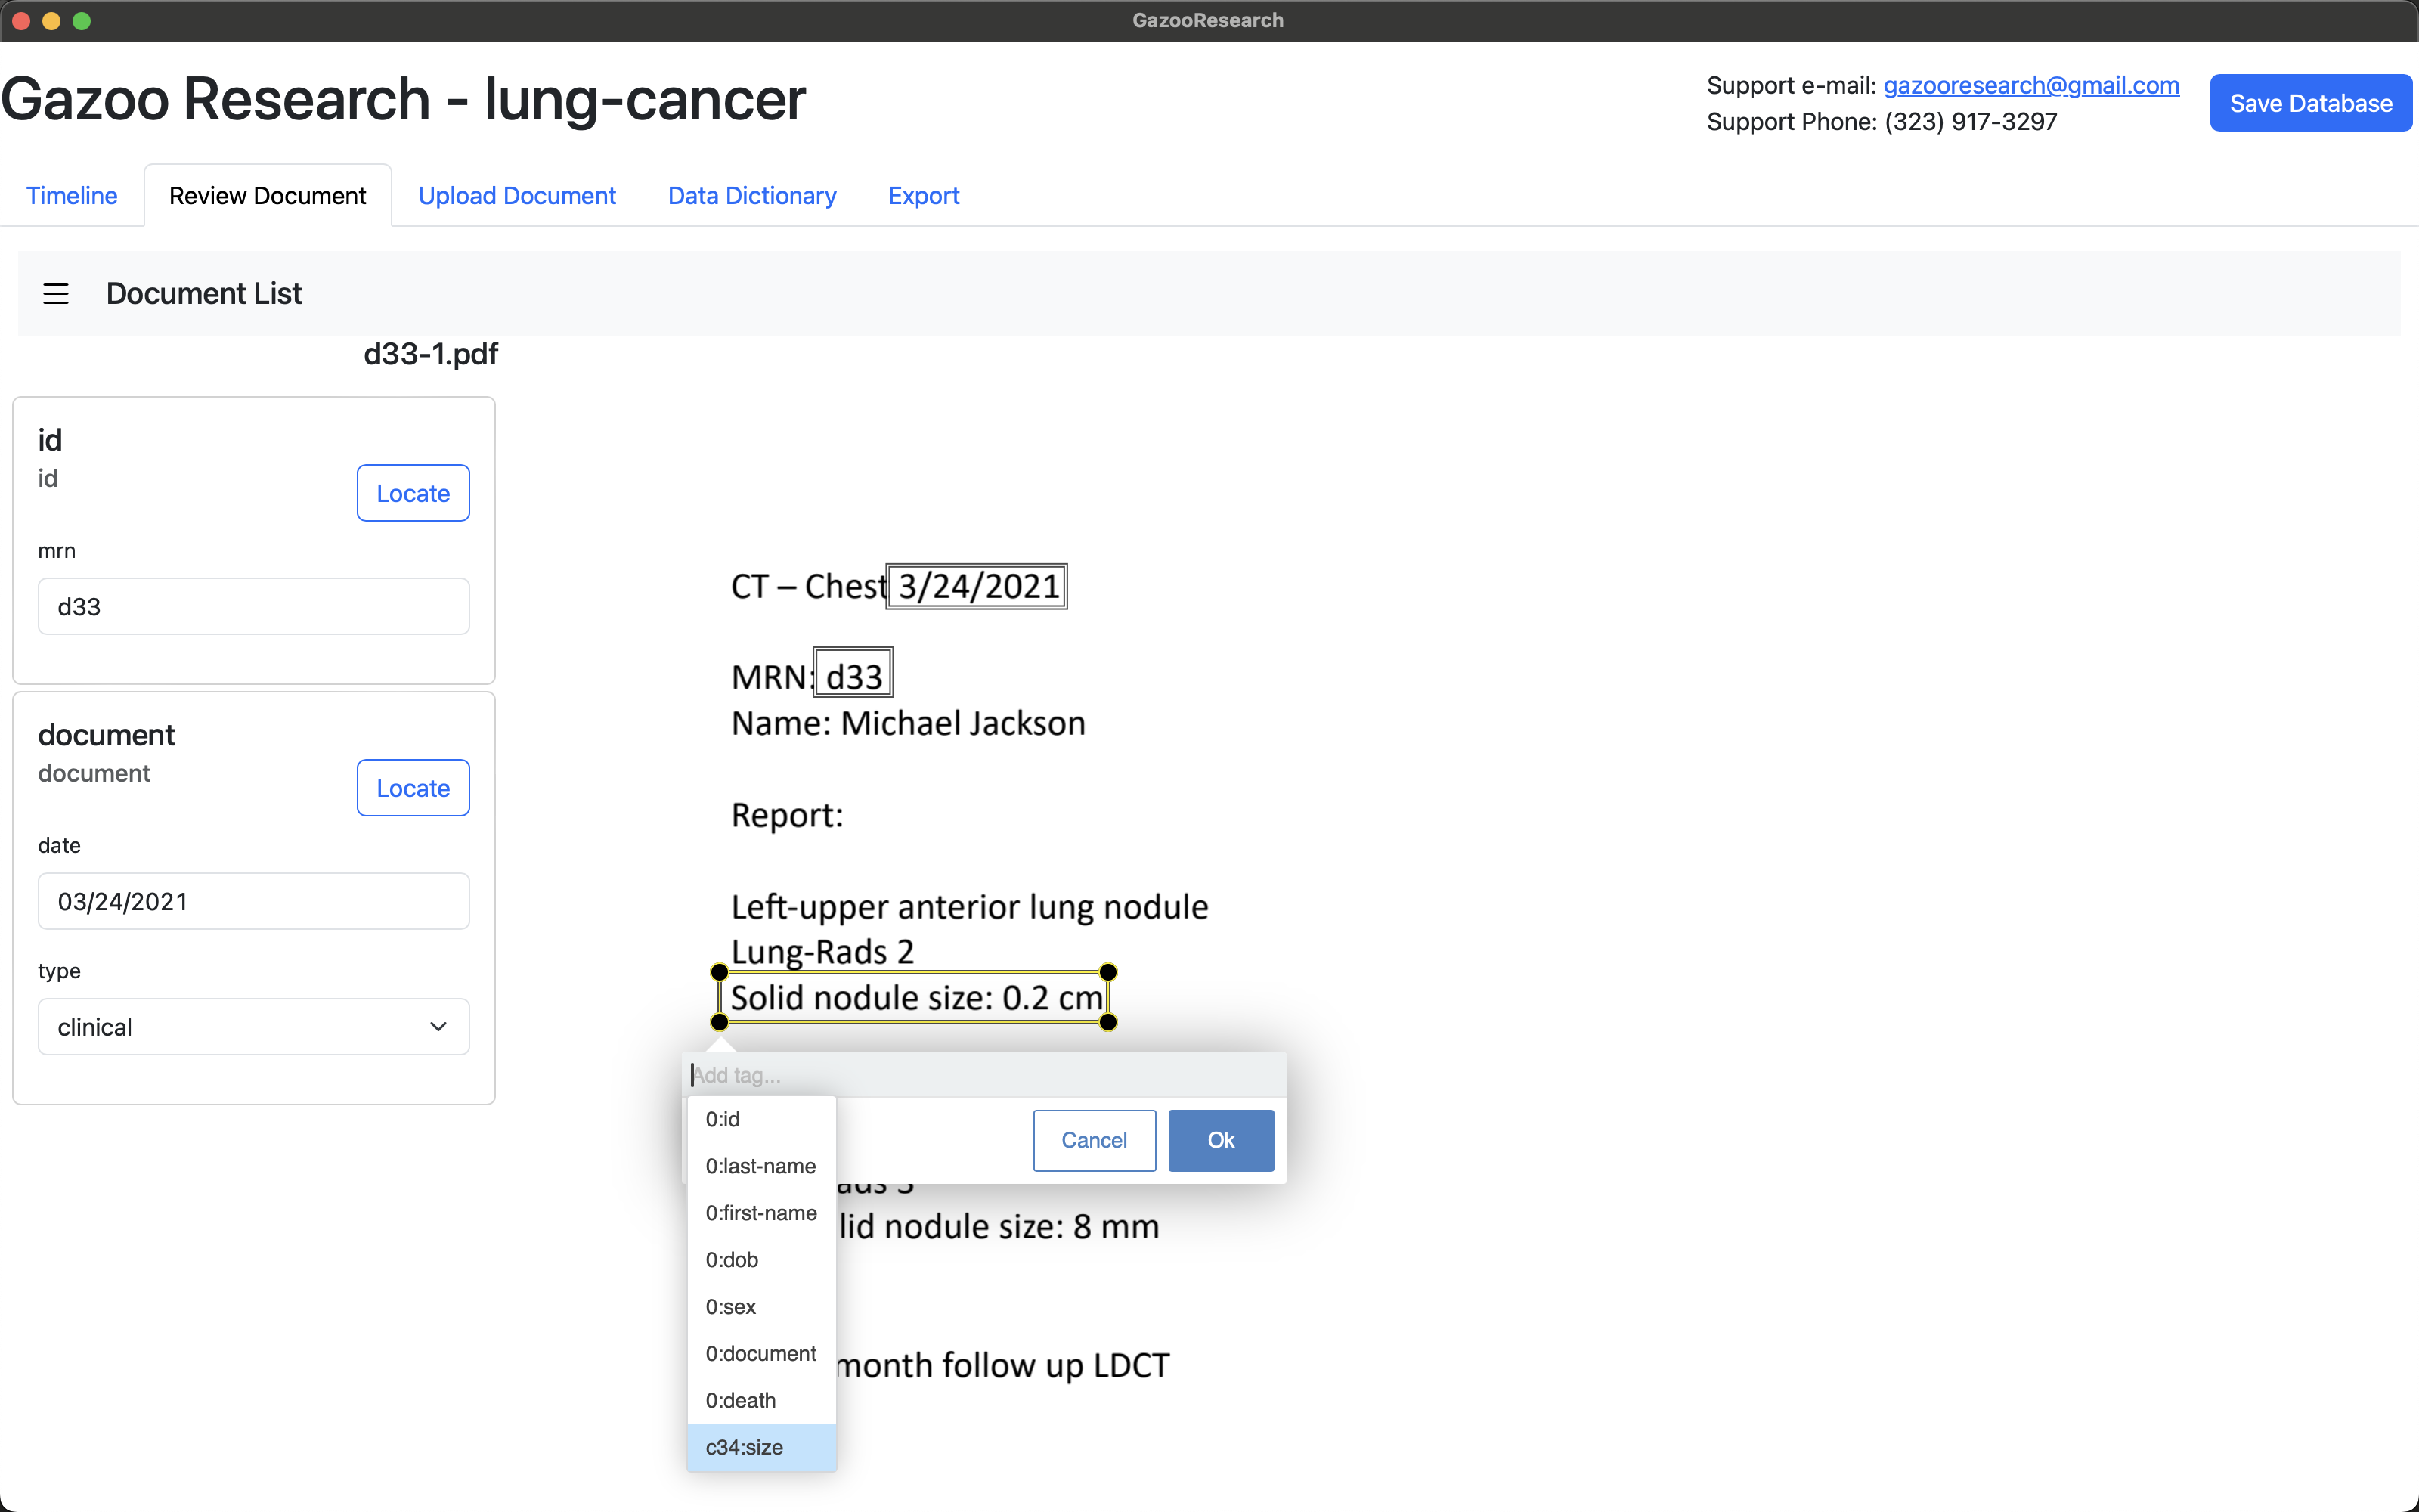
Task: Open the gazooresearch@gmail.com support link
Action: (2030, 86)
